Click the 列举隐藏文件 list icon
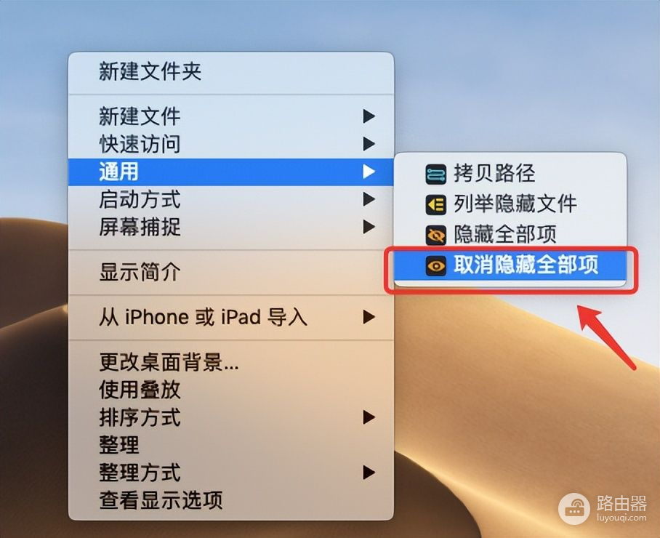This screenshot has width=660, height=538. 435,204
